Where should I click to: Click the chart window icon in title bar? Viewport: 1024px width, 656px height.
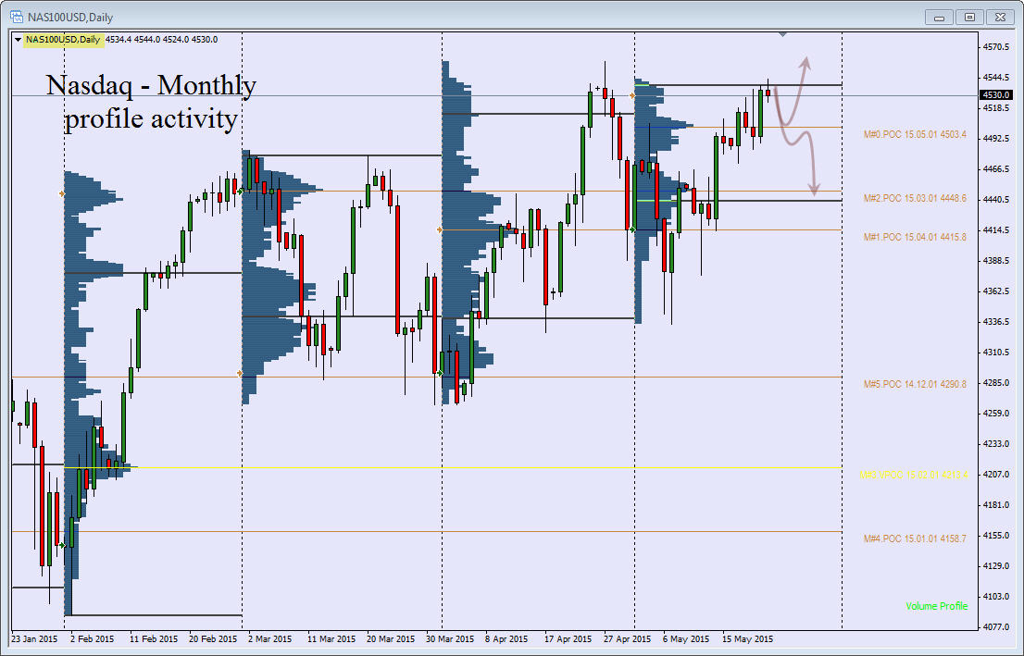tap(17, 17)
